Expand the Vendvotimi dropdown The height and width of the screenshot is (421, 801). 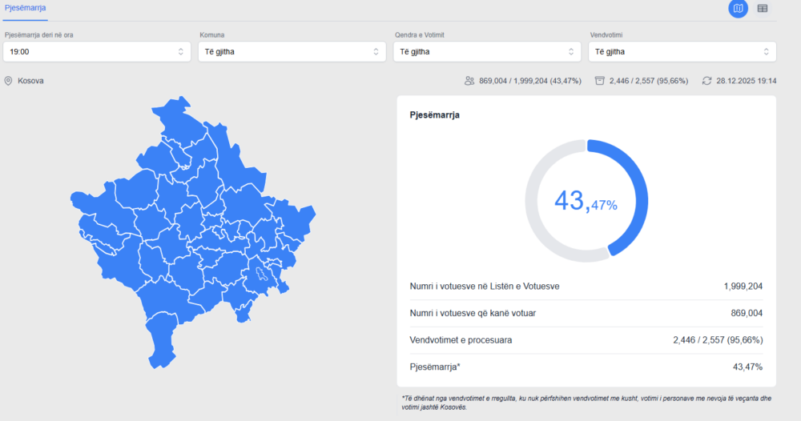(x=681, y=52)
